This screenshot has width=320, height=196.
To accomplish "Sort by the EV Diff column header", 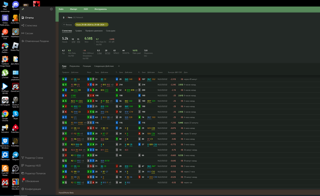I will point(179,72).
